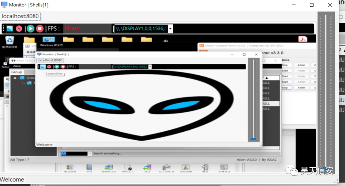The width and height of the screenshot is (345, 186).
Task: Click the blue book icon in the bottom icon row
Action: pyautogui.click(x=89, y=167)
